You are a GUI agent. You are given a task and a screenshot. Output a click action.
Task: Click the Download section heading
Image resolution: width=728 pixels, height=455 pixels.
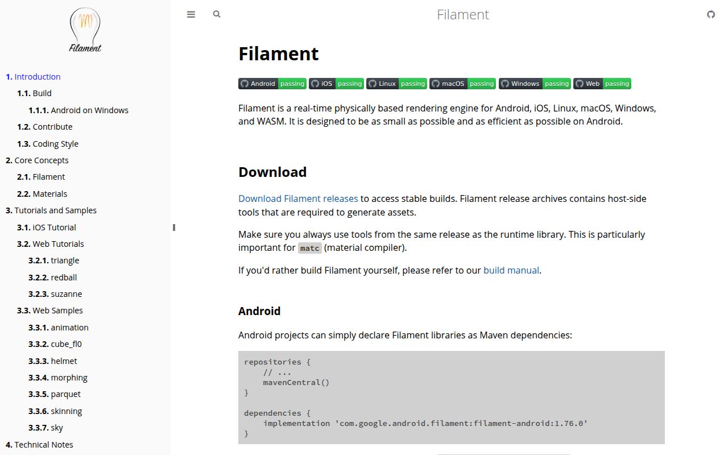click(x=272, y=172)
